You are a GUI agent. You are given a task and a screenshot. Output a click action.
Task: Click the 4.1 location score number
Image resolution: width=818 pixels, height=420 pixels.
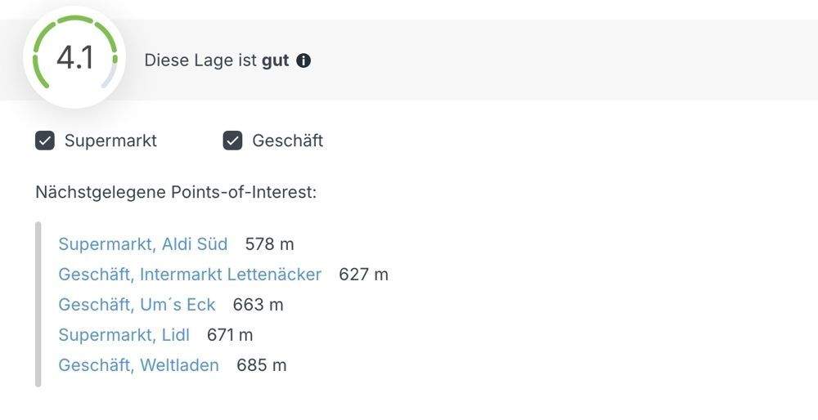(x=74, y=59)
